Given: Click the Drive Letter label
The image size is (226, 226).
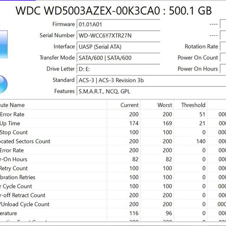Looking at the screenshot, I should point(61,69).
